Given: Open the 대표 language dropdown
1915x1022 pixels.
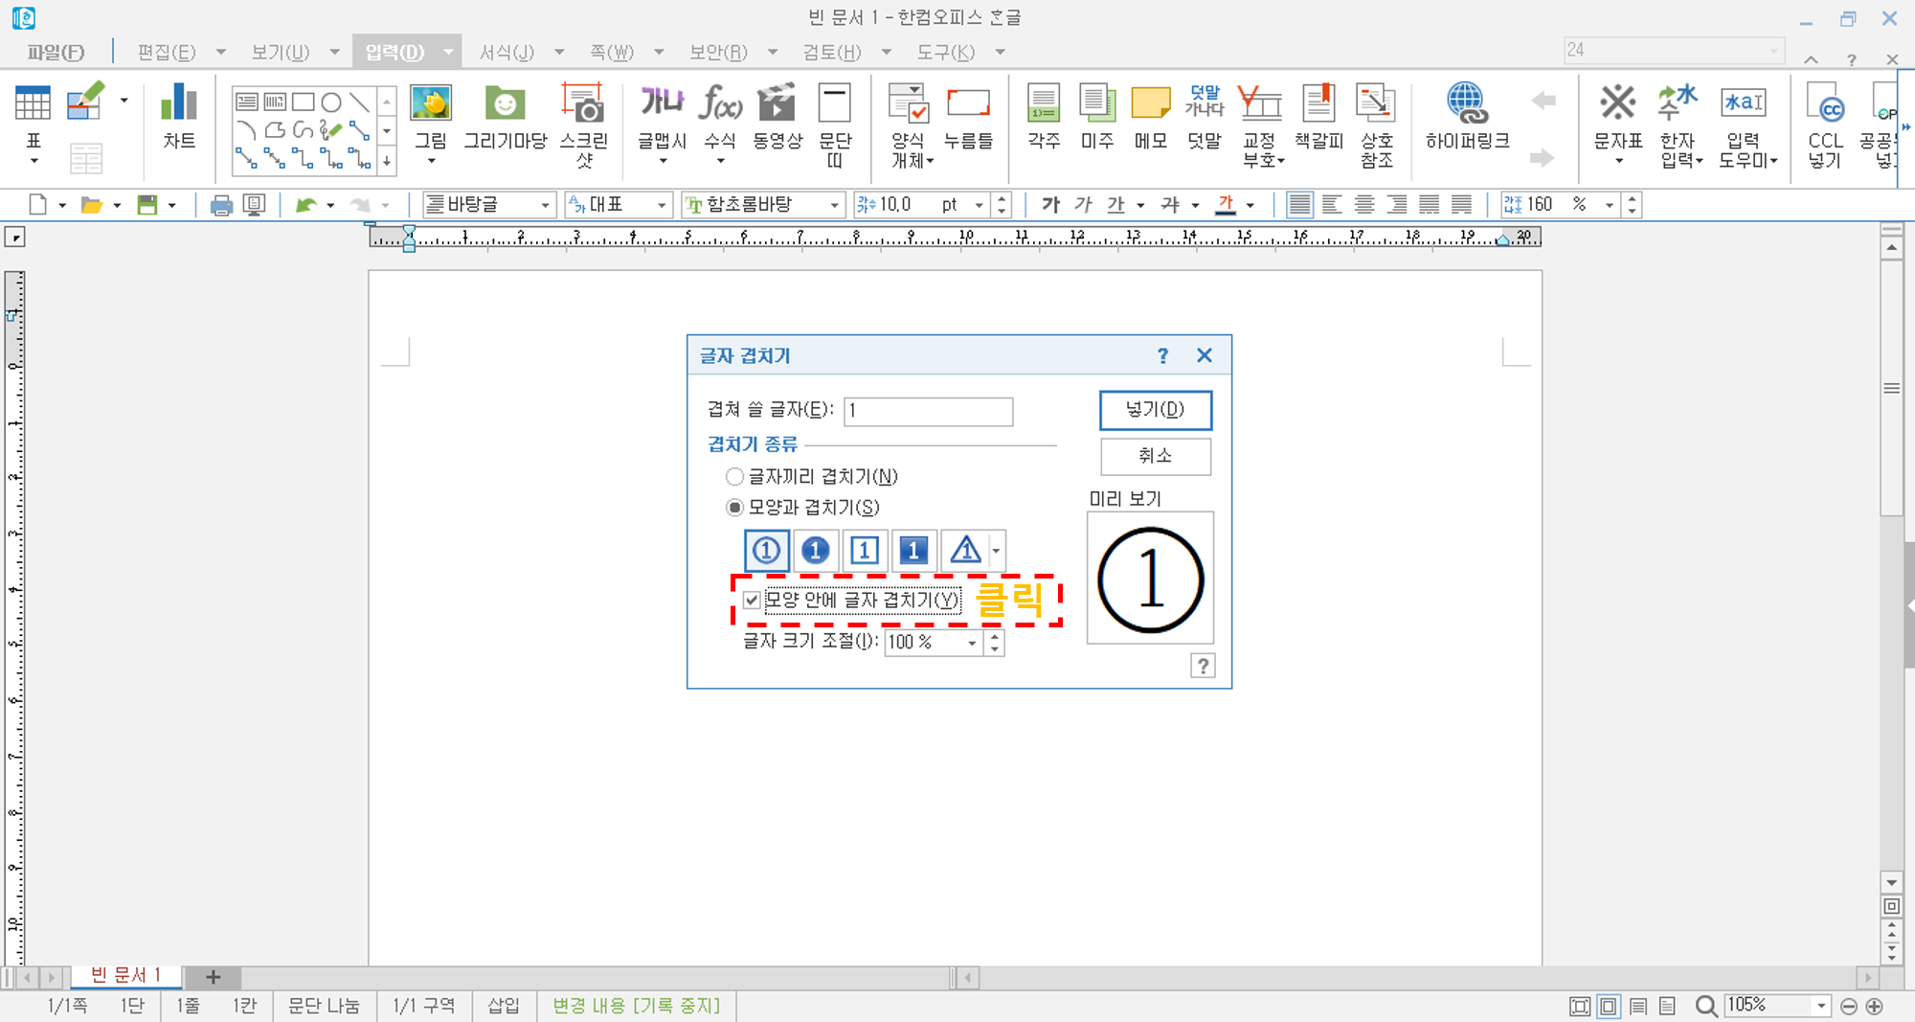Looking at the screenshot, I should (x=662, y=205).
